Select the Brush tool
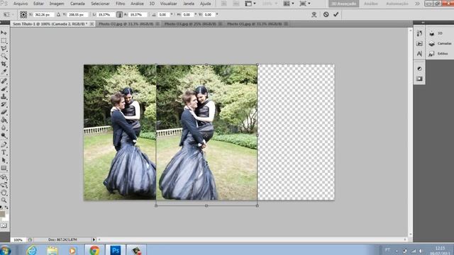The width and height of the screenshot is (454, 255). 4,89
